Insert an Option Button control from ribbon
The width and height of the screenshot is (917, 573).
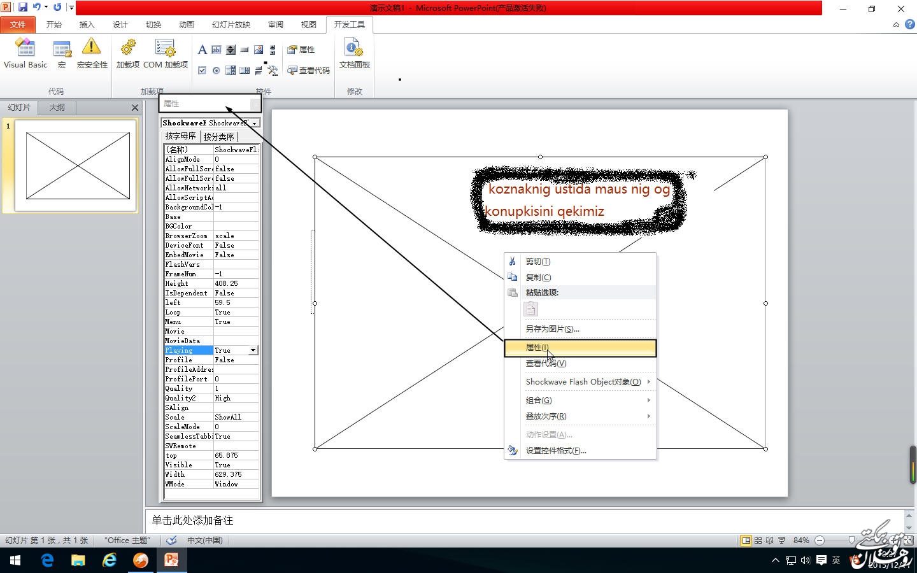[217, 70]
